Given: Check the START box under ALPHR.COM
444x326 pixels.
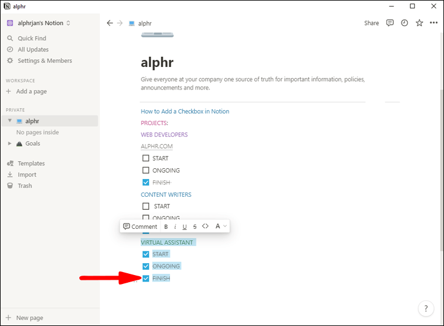Looking at the screenshot, I should [x=146, y=158].
